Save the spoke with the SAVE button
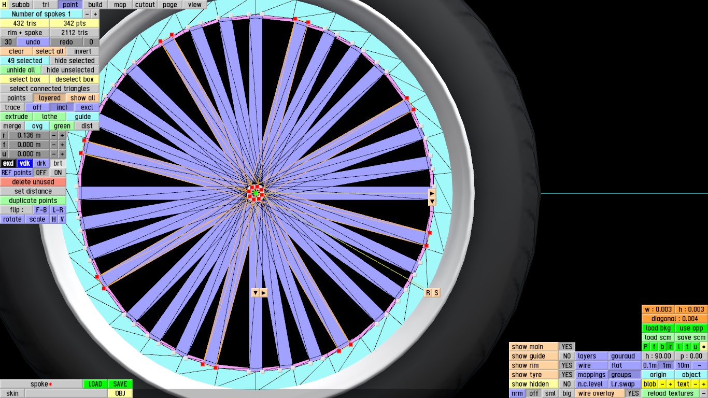Viewport: 708px width, 398px height. [120, 384]
